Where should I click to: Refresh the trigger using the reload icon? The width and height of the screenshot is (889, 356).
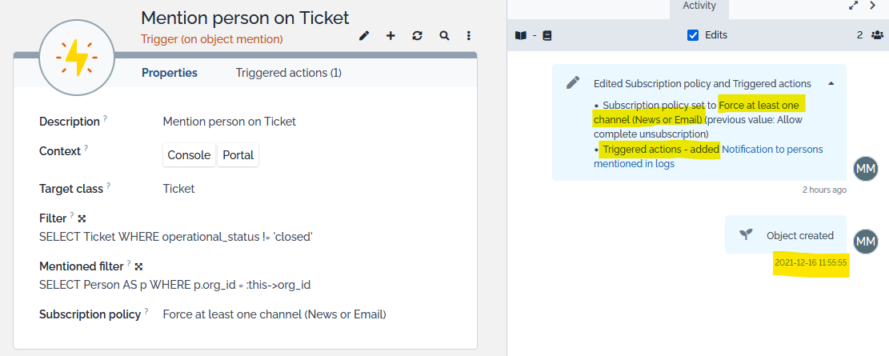(x=417, y=35)
